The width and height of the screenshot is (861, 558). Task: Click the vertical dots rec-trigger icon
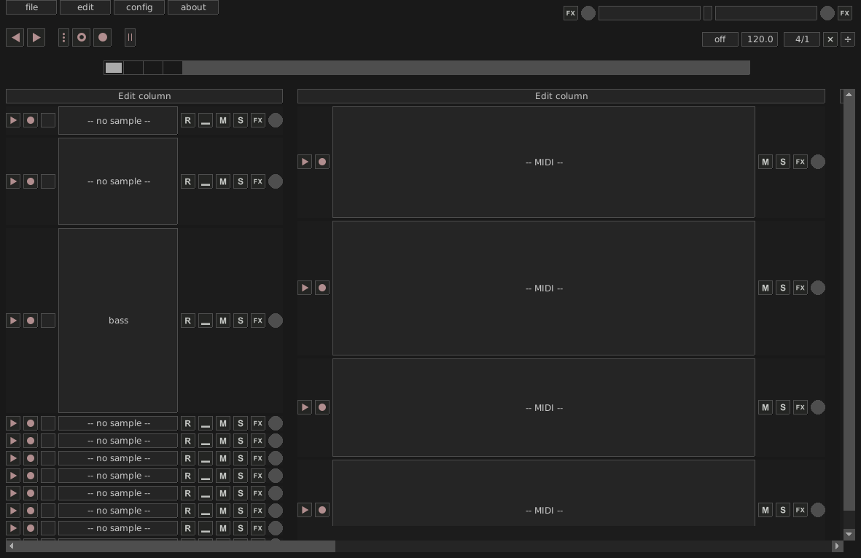click(x=63, y=37)
